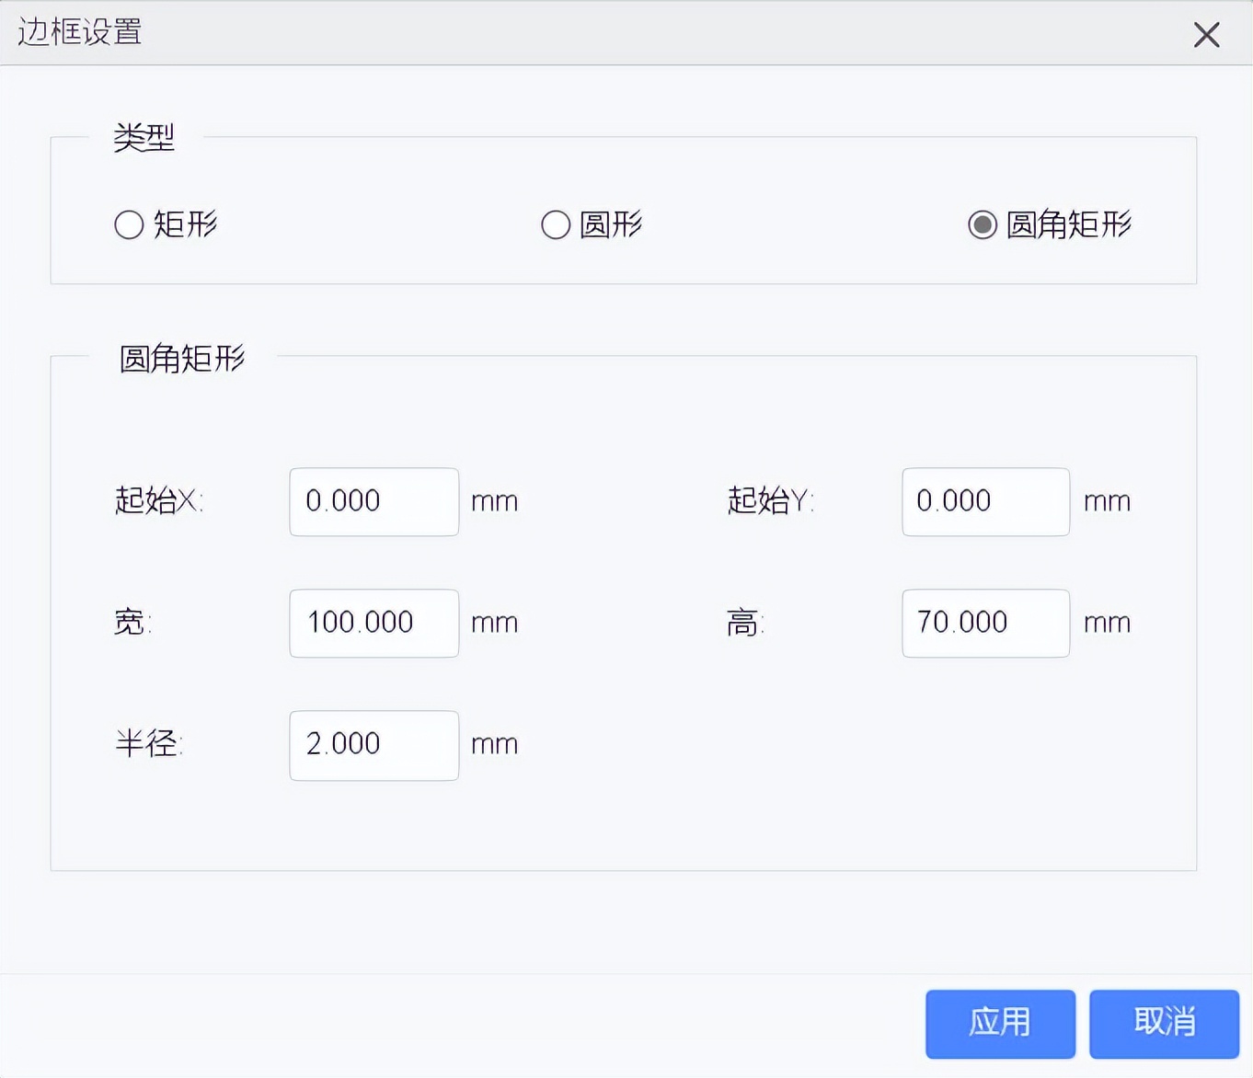Close the 边框设置 dialog

click(1206, 35)
